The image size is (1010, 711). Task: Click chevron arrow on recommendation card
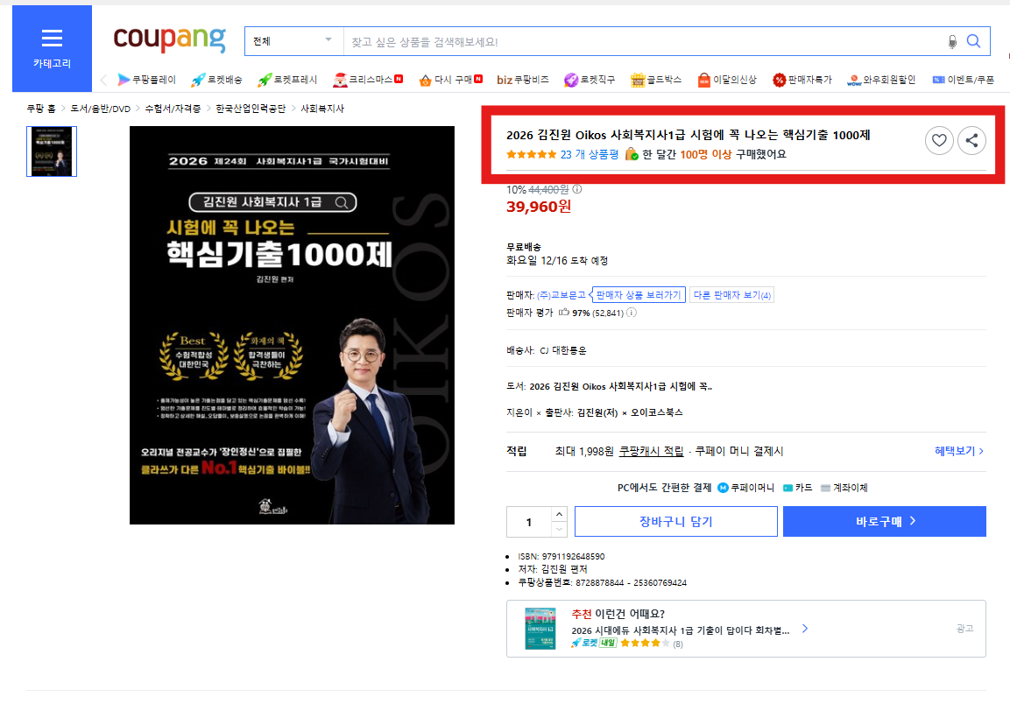804,629
